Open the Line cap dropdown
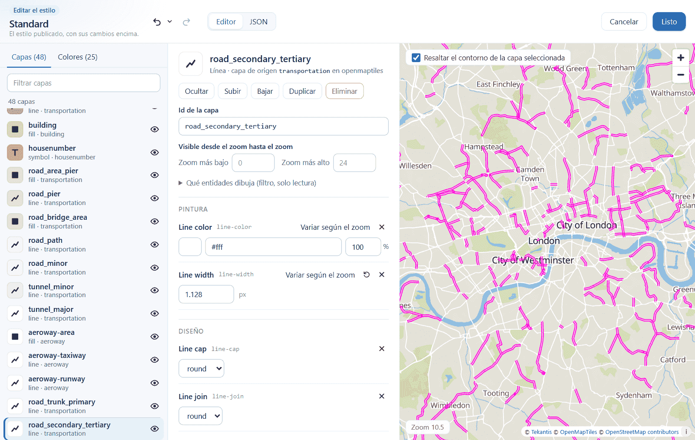The height and width of the screenshot is (440, 695). pos(202,369)
